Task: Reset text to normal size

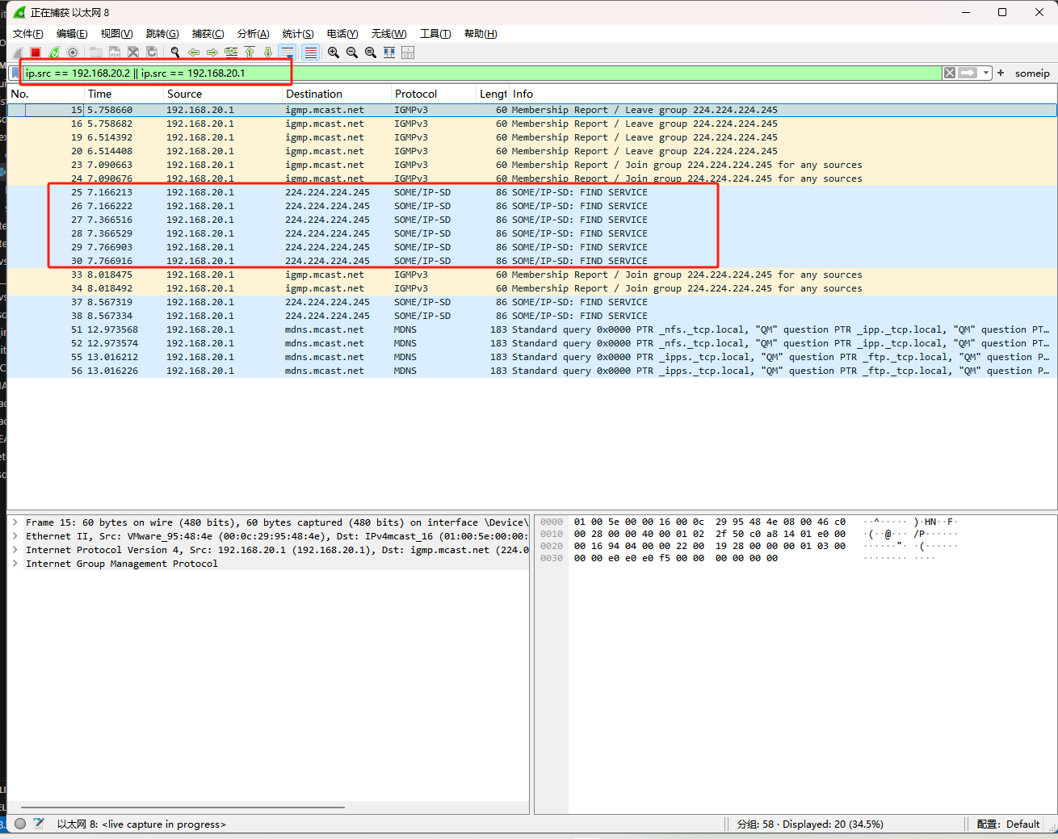Action: (371, 52)
